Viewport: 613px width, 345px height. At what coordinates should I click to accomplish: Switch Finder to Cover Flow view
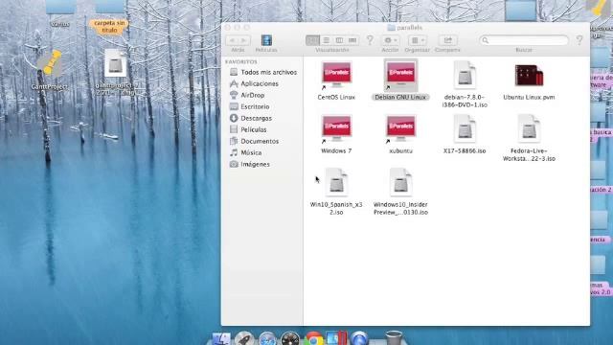[352, 40]
